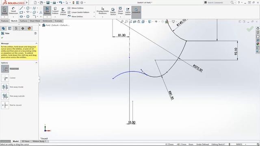260x146 pixels.
Task: Click Offset Entities tool
Action: (x=63, y=12)
